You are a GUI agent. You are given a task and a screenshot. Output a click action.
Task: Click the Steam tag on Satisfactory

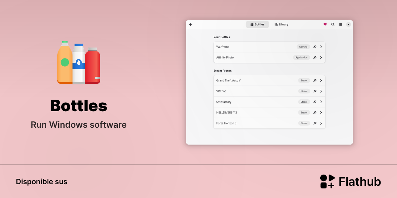click(304, 102)
